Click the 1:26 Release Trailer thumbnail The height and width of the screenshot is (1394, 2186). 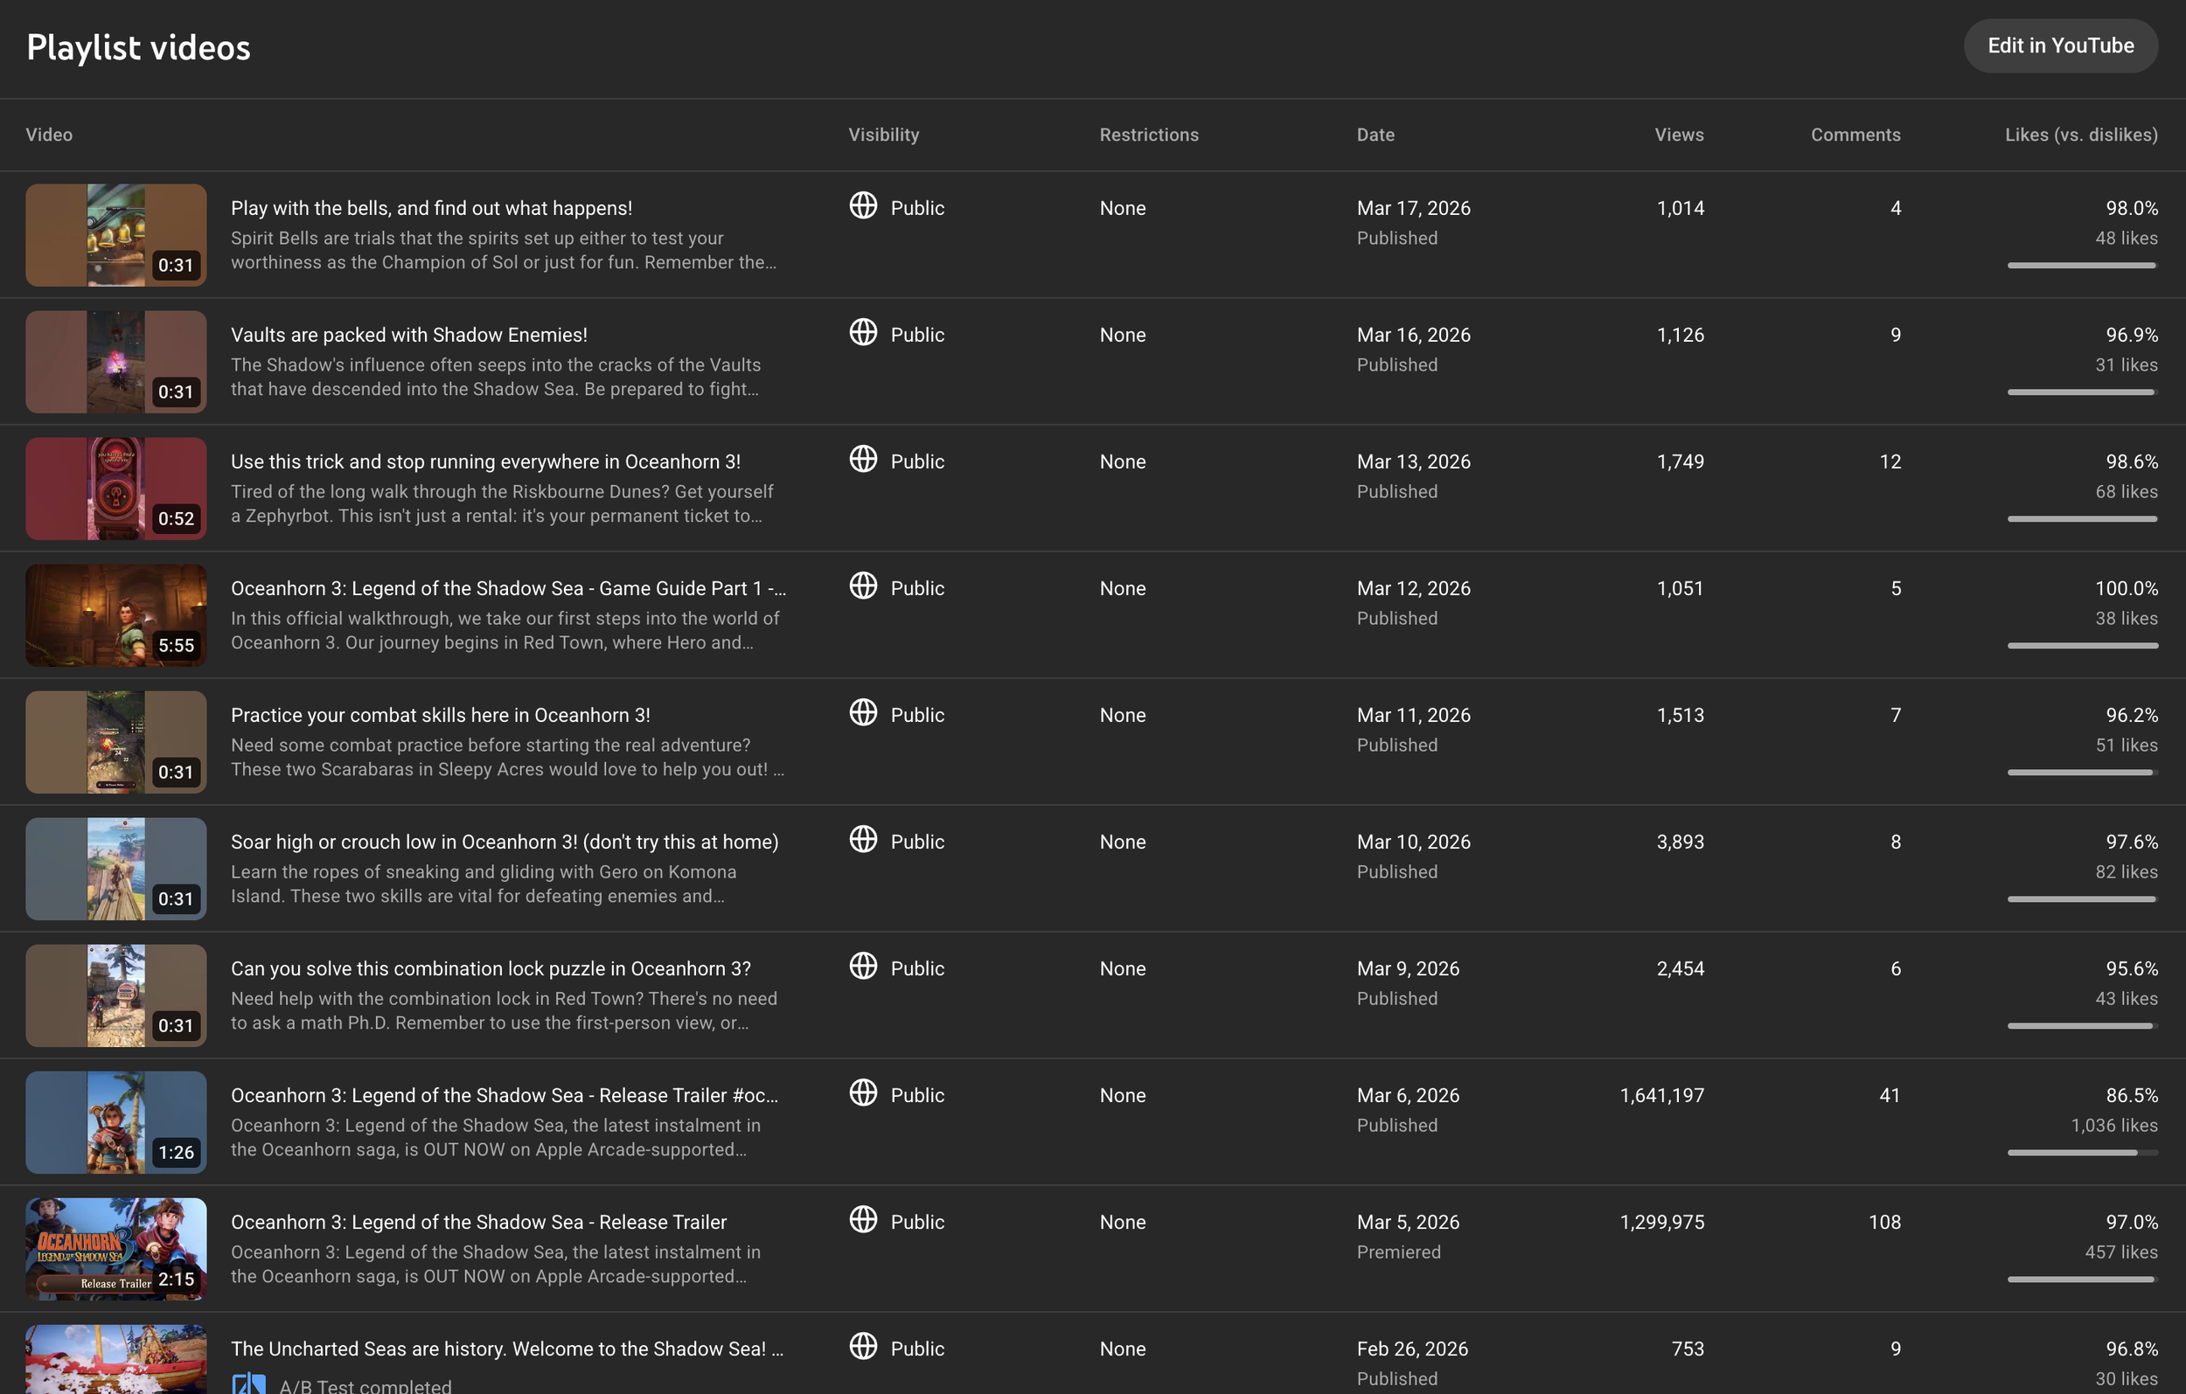[x=115, y=1123]
